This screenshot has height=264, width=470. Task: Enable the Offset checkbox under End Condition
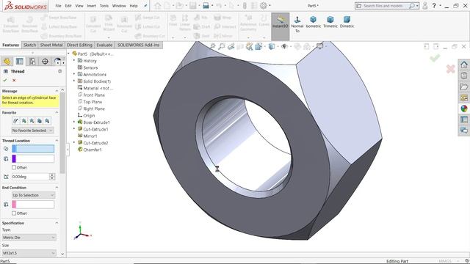click(14, 213)
